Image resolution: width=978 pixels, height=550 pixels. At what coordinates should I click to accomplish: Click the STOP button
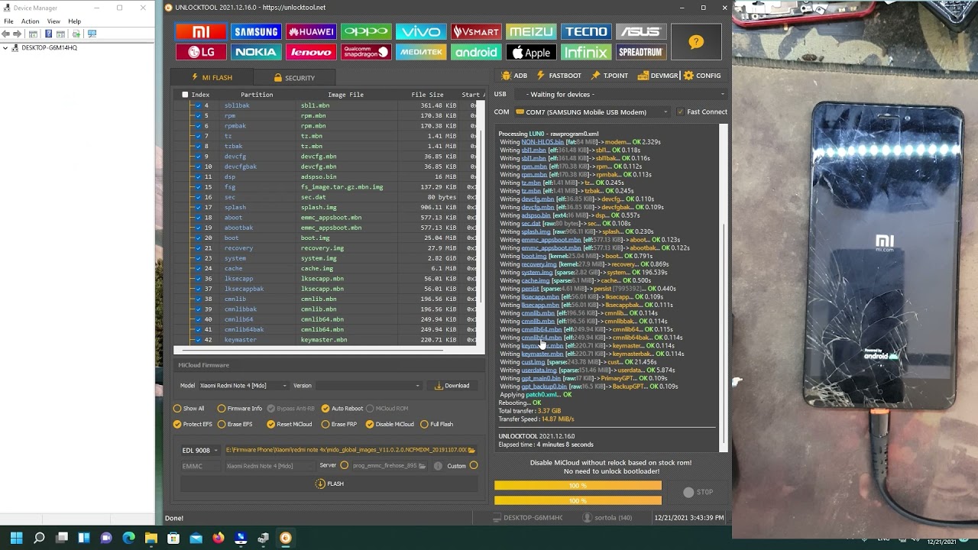tap(698, 493)
